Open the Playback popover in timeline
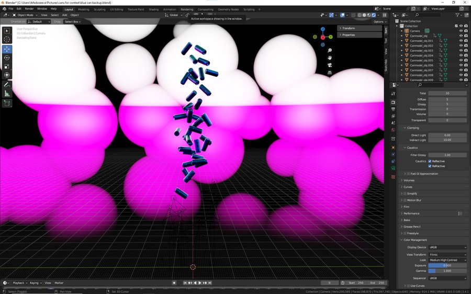The width and height of the screenshot is (471, 294). coord(19,282)
